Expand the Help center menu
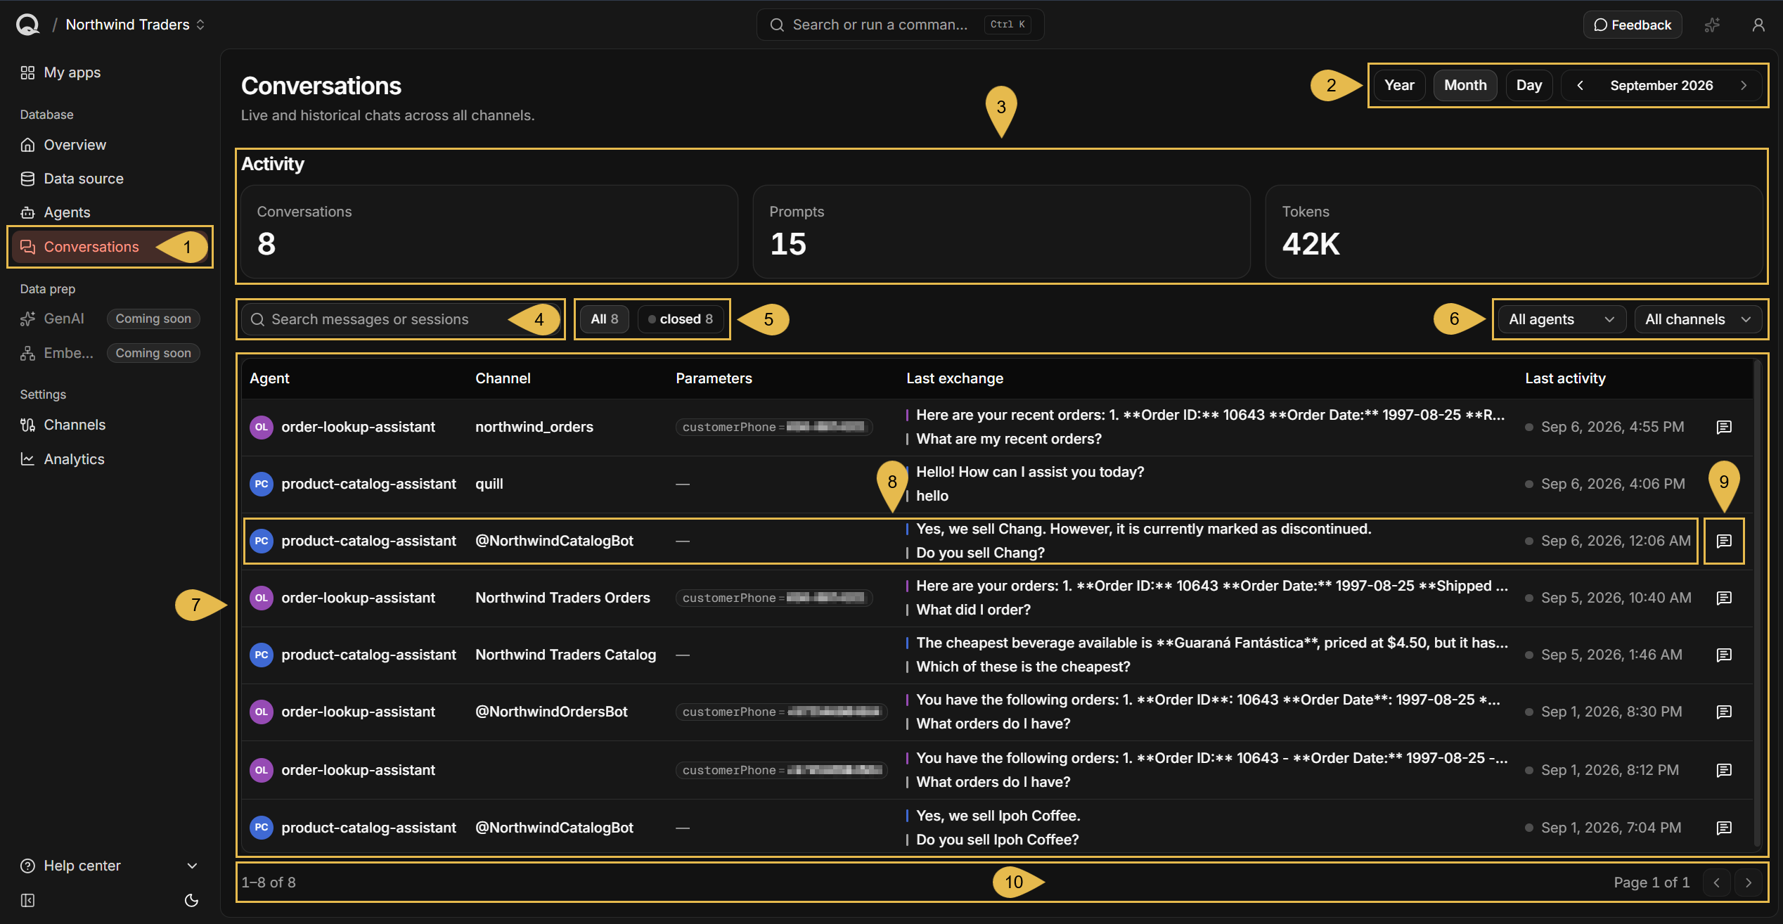The height and width of the screenshot is (924, 1783). 110,866
